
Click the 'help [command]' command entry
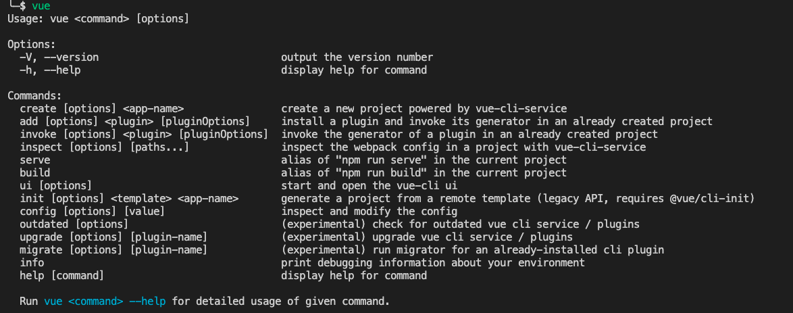(62, 276)
